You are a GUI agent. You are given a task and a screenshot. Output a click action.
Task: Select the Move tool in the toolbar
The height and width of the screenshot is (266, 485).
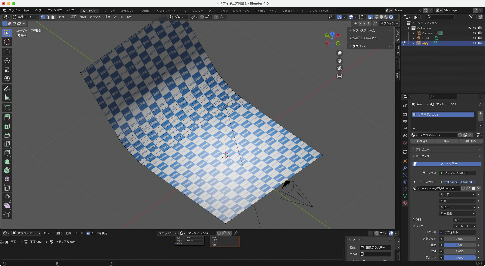[7, 52]
